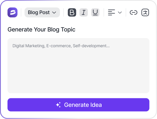The height and width of the screenshot is (119, 157).
Task: Expand the alignment options chevron
Action: (120, 12)
